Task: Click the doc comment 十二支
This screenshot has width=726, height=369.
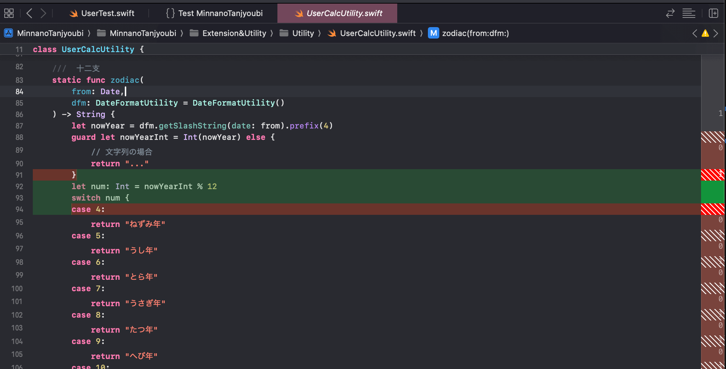Action: 76,69
